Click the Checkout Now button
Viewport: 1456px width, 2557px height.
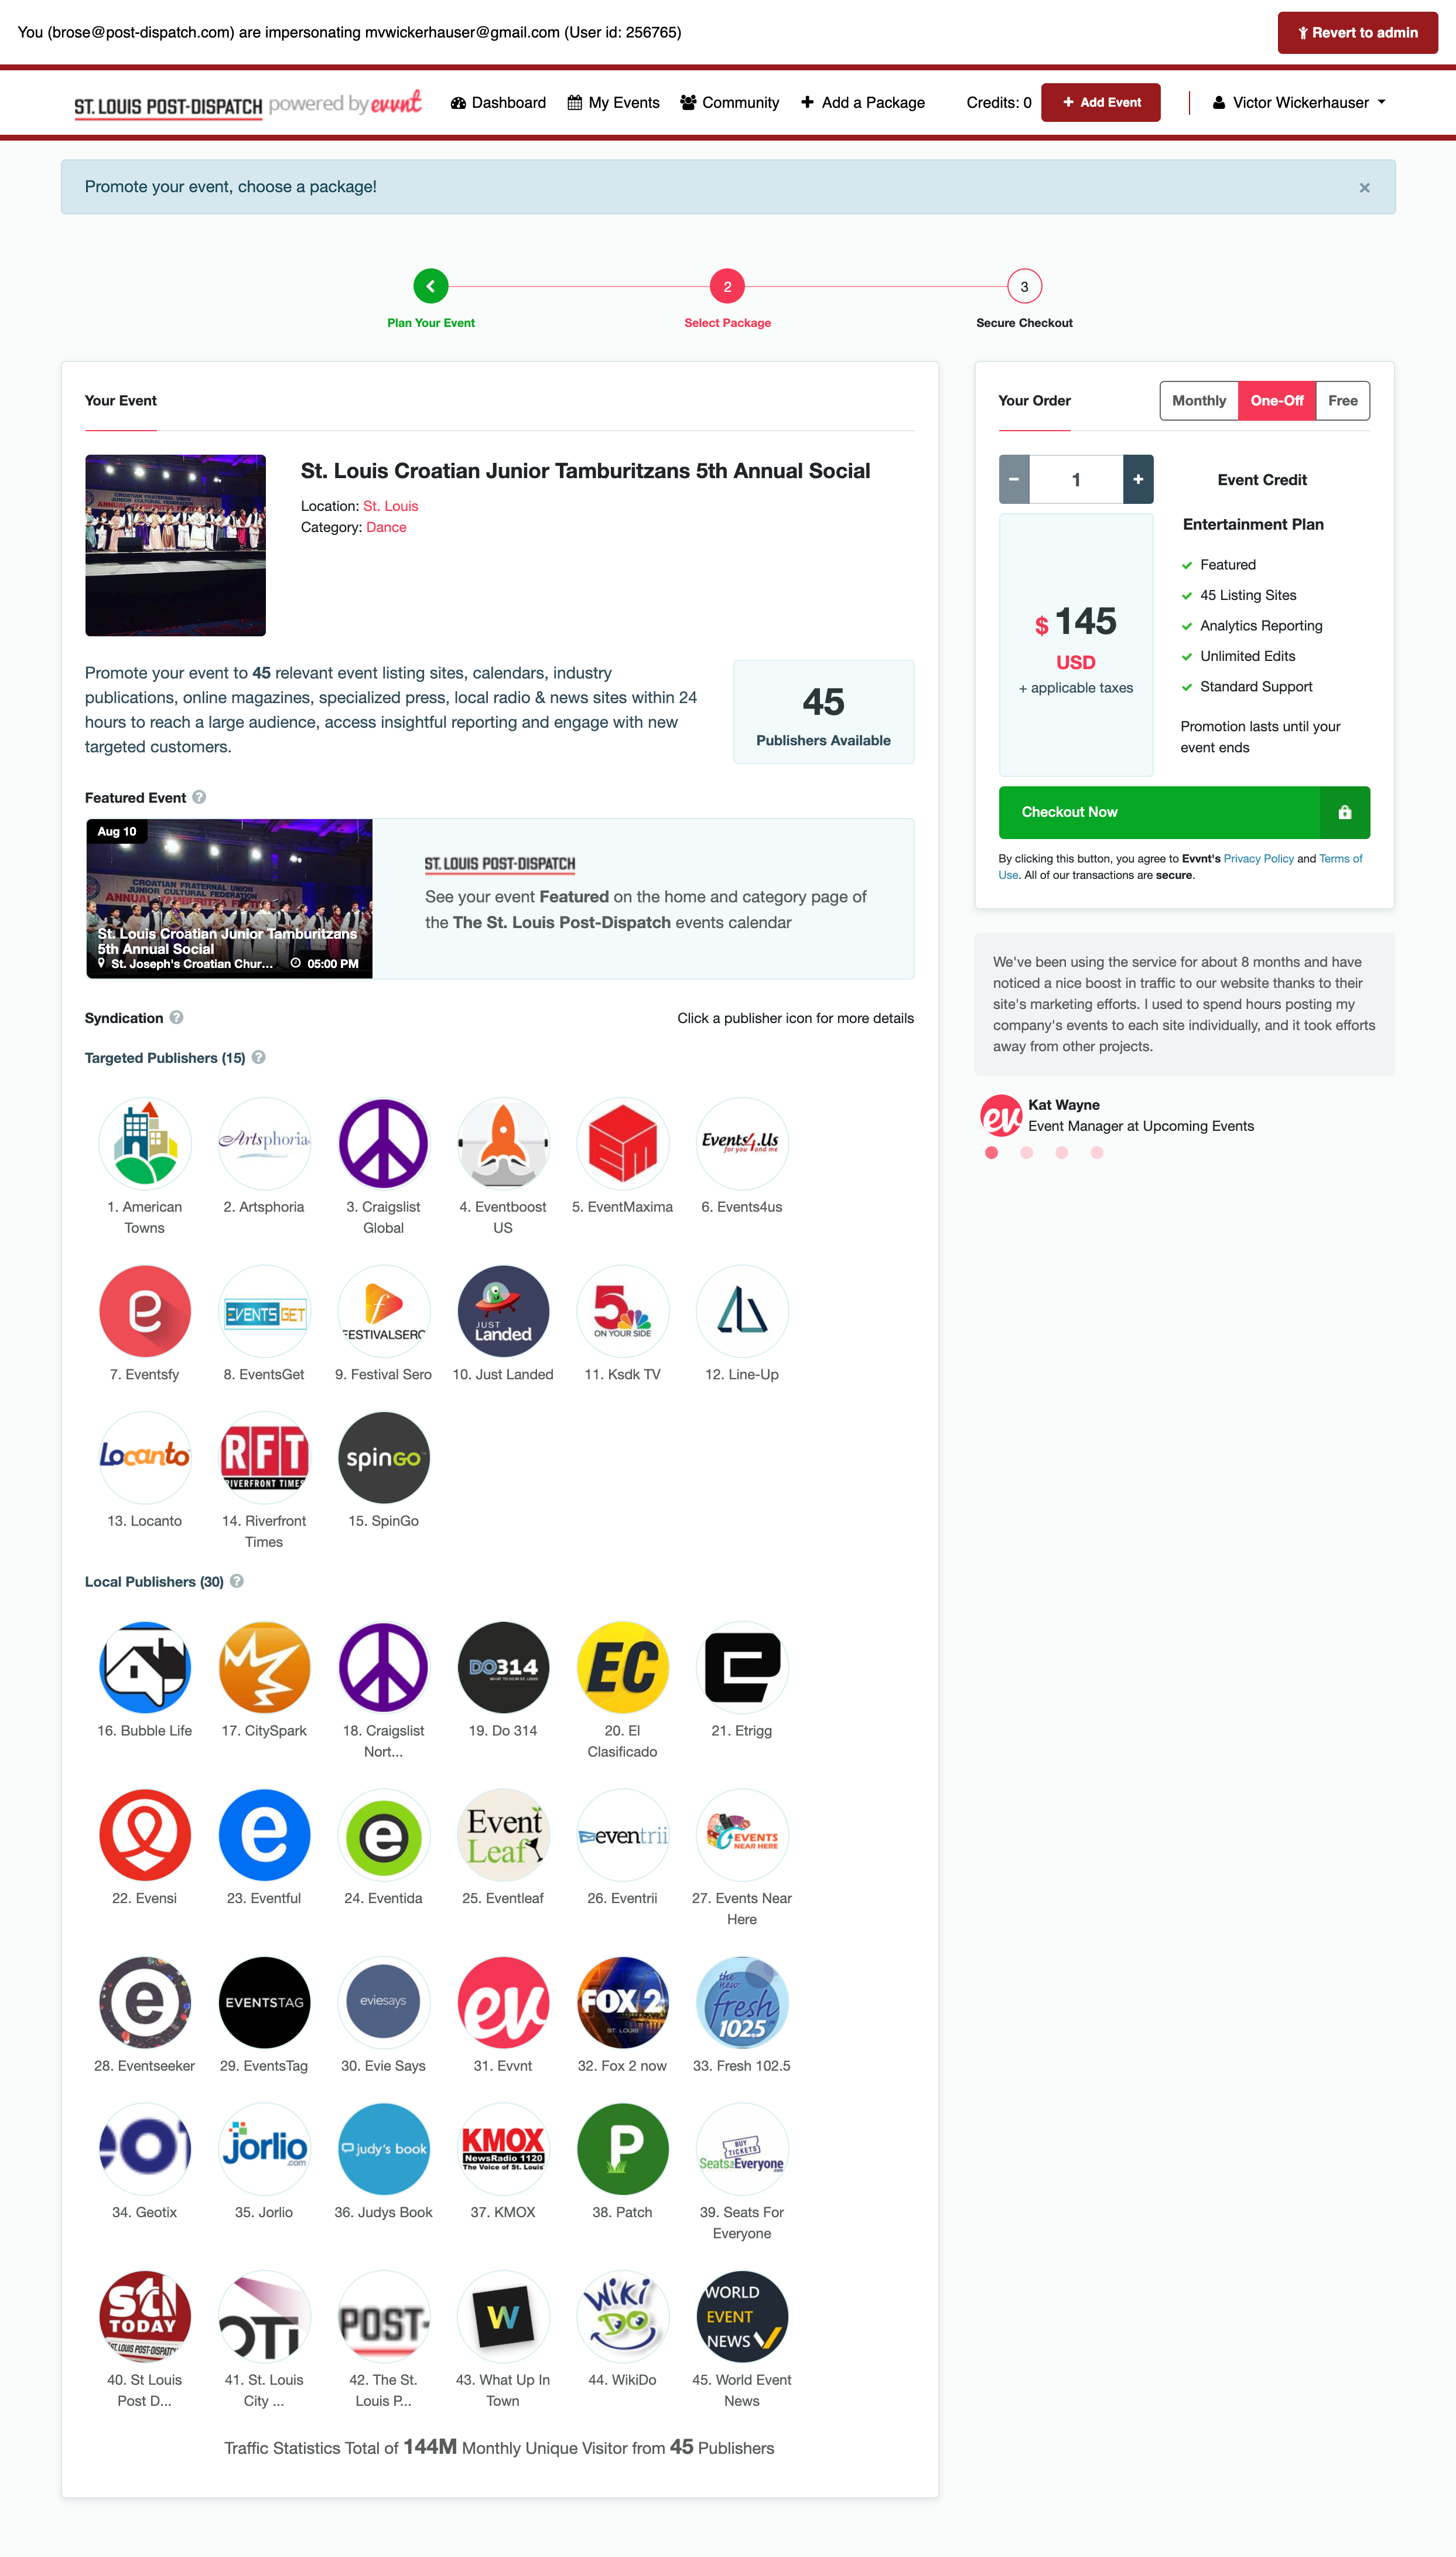tap(1184, 812)
